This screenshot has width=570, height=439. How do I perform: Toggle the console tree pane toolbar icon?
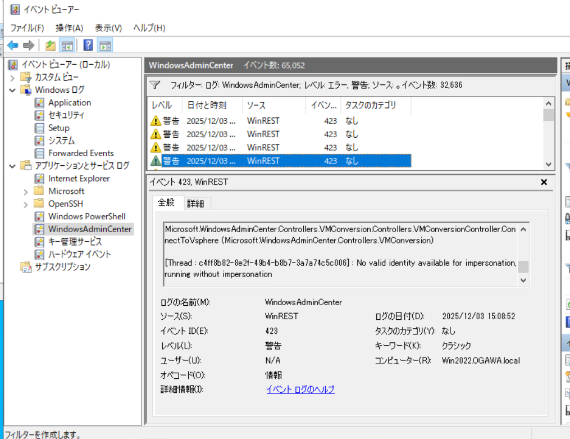tap(67, 46)
